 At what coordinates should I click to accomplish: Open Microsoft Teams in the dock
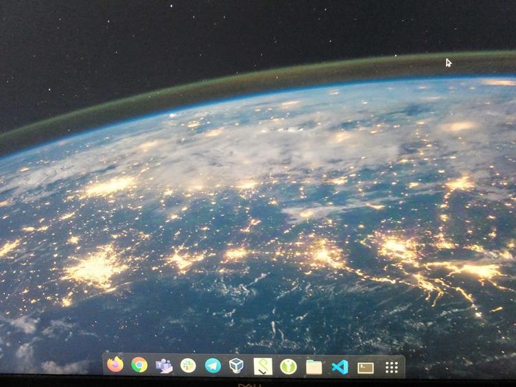point(164,366)
